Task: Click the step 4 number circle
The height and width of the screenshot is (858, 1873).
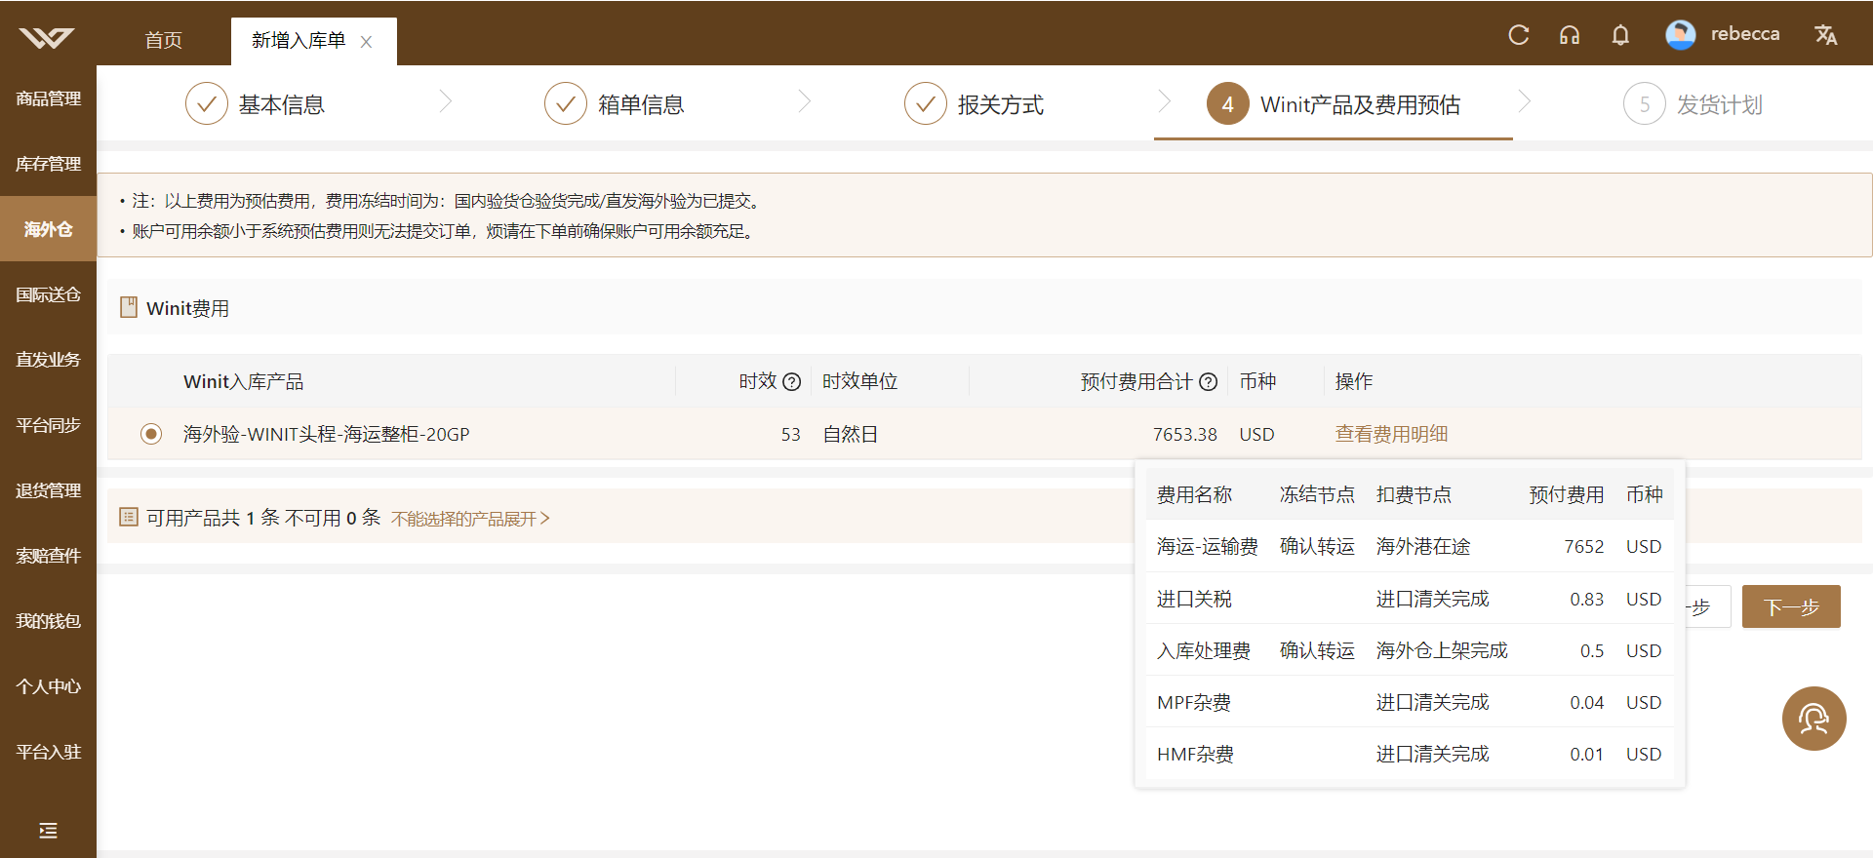Action: click(x=1228, y=103)
